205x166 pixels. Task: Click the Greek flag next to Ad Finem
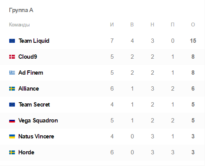(12, 73)
